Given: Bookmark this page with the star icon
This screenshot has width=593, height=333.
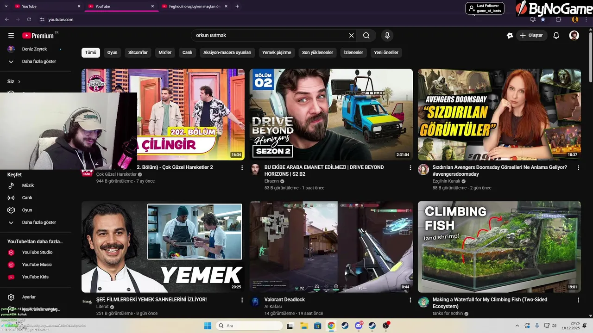Looking at the screenshot, I should click(x=543, y=19).
